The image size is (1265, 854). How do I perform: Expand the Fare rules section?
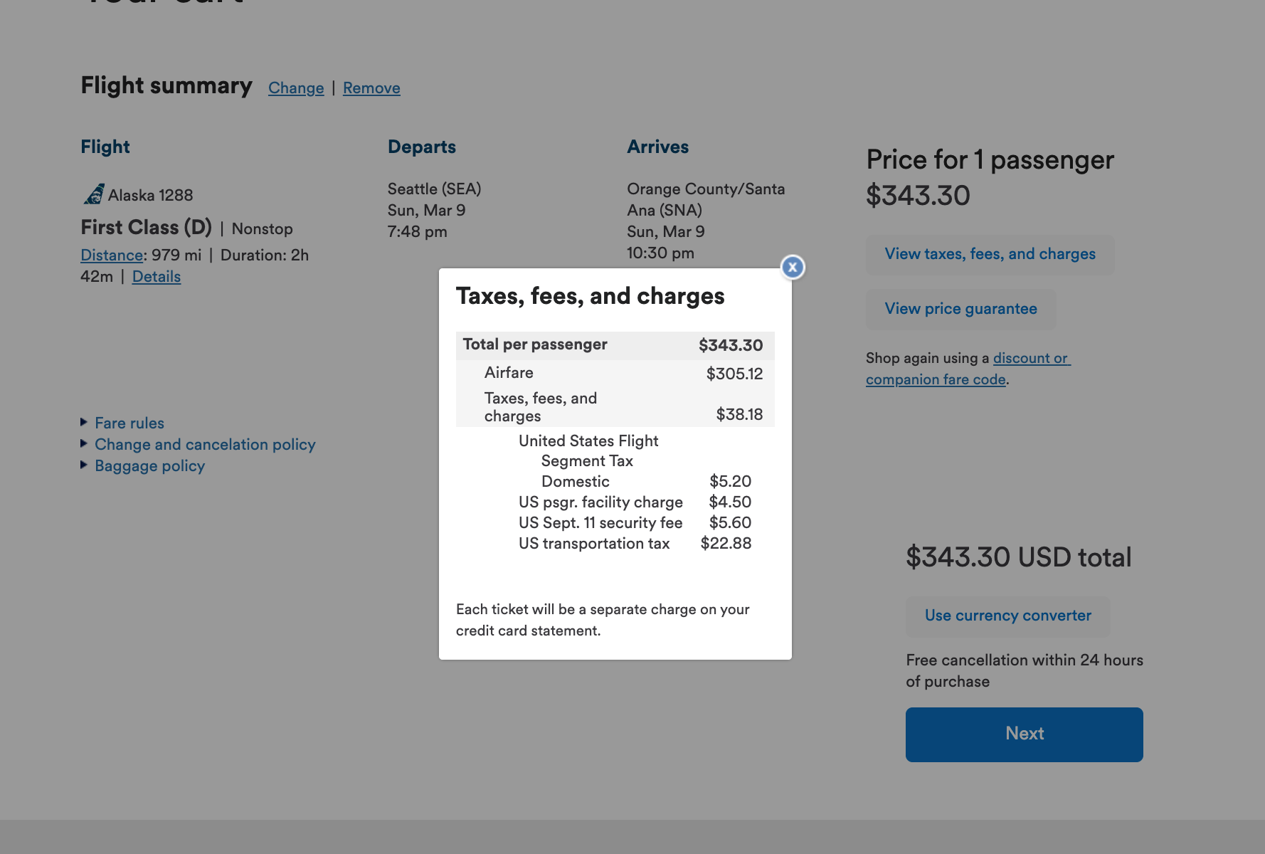[x=129, y=423]
